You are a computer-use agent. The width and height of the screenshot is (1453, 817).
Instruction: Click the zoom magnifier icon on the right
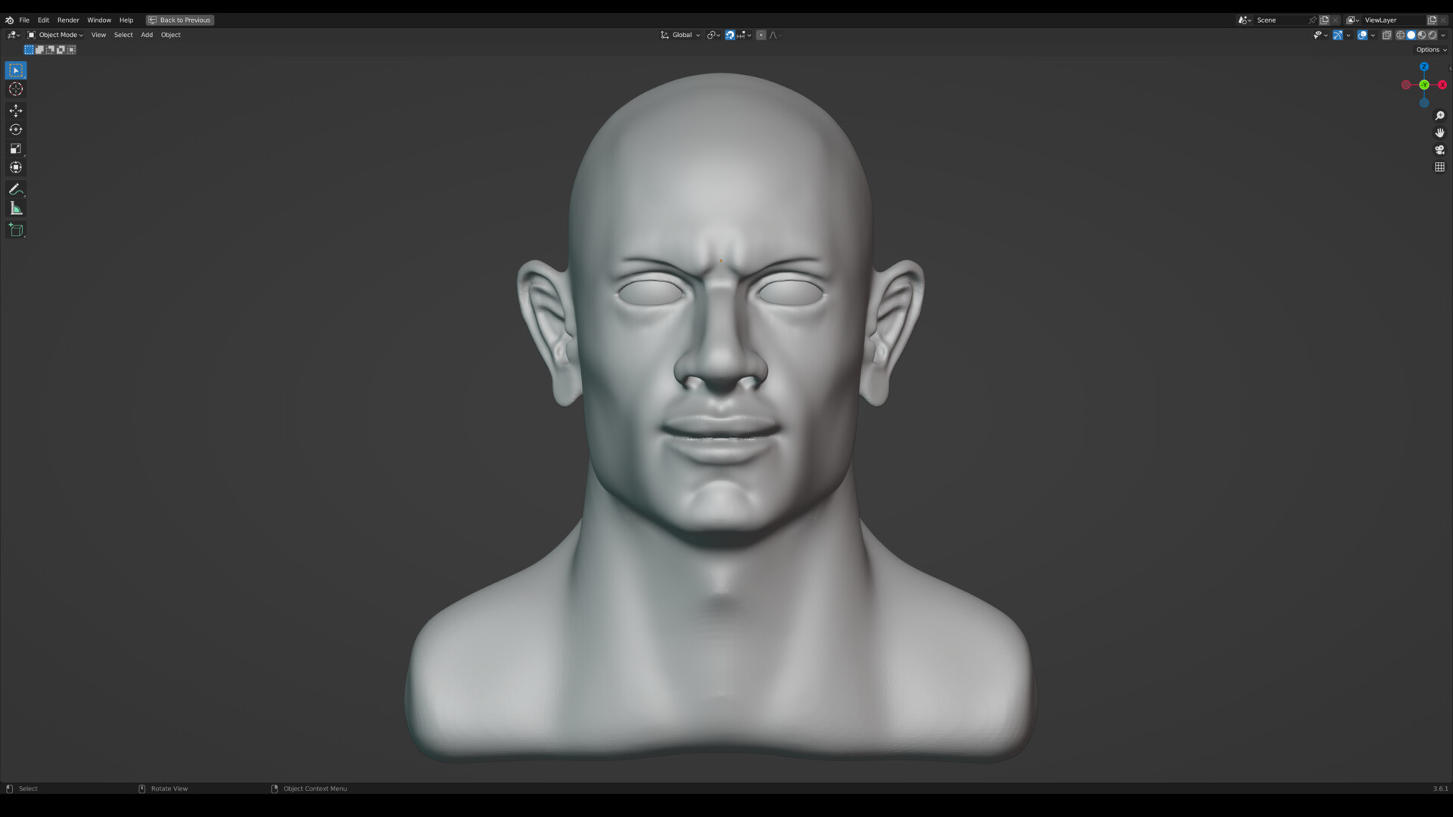click(1440, 115)
